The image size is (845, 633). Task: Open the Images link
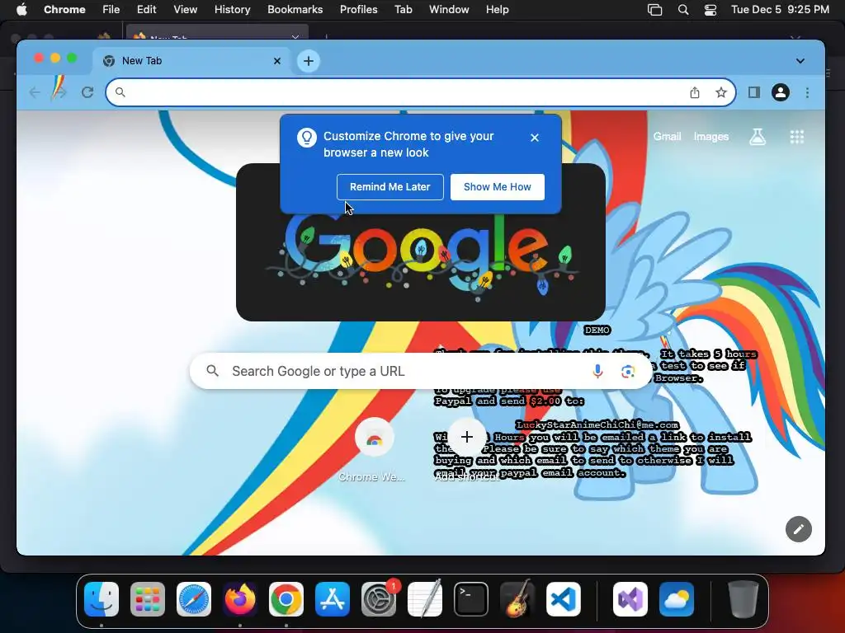pyautogui.click(x=711, y=137)
